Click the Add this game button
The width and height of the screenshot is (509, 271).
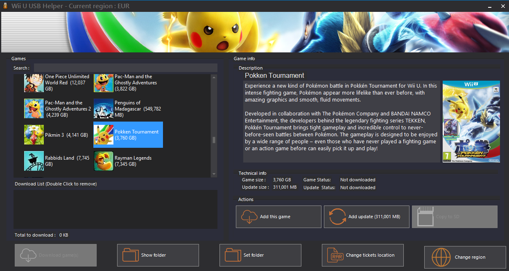point(278,217)
